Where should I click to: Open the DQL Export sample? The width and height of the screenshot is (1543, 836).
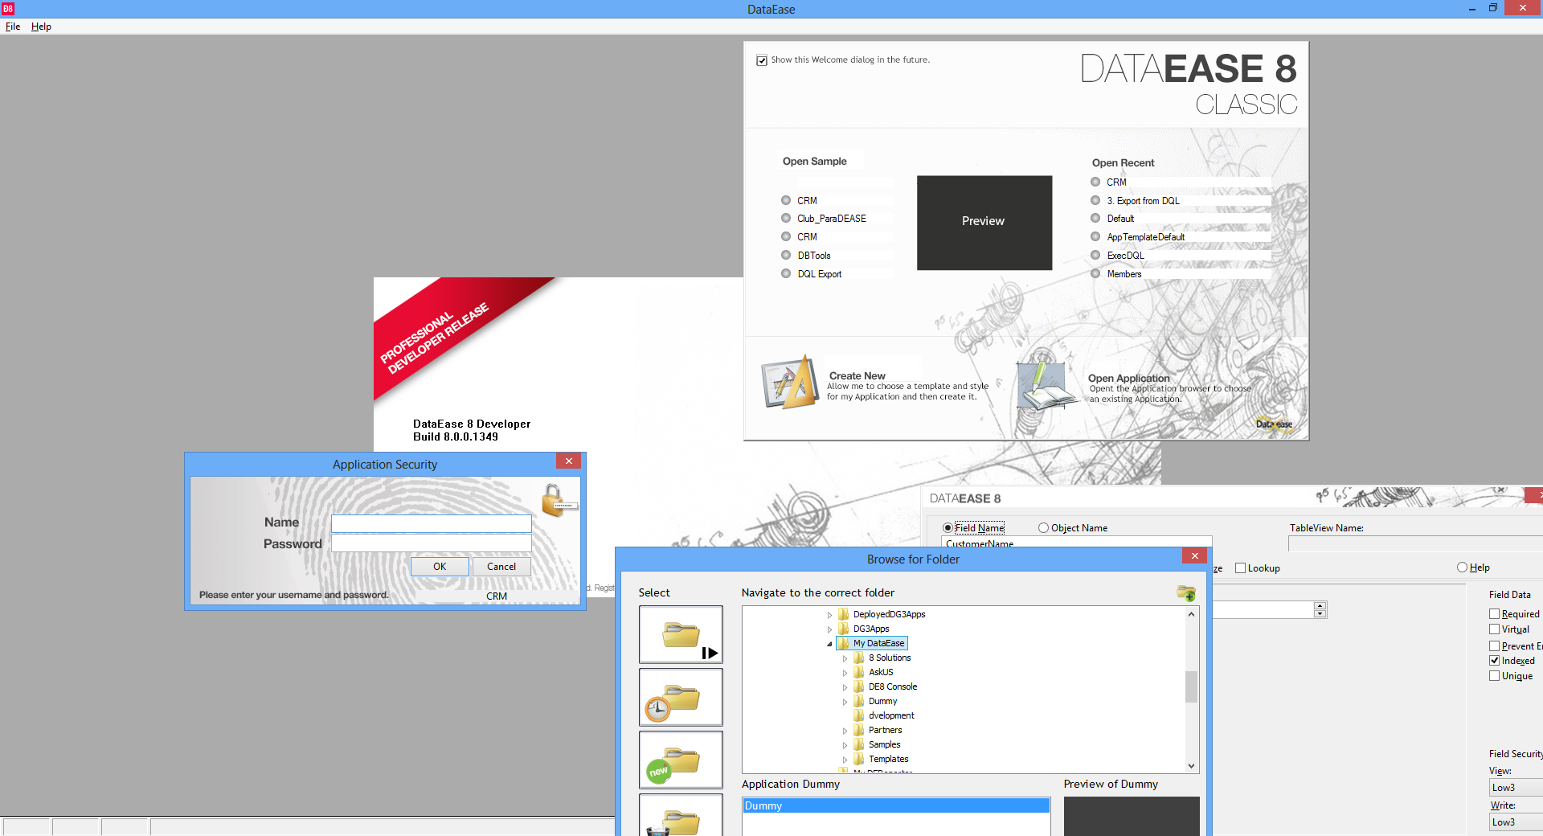coord(820,274)
